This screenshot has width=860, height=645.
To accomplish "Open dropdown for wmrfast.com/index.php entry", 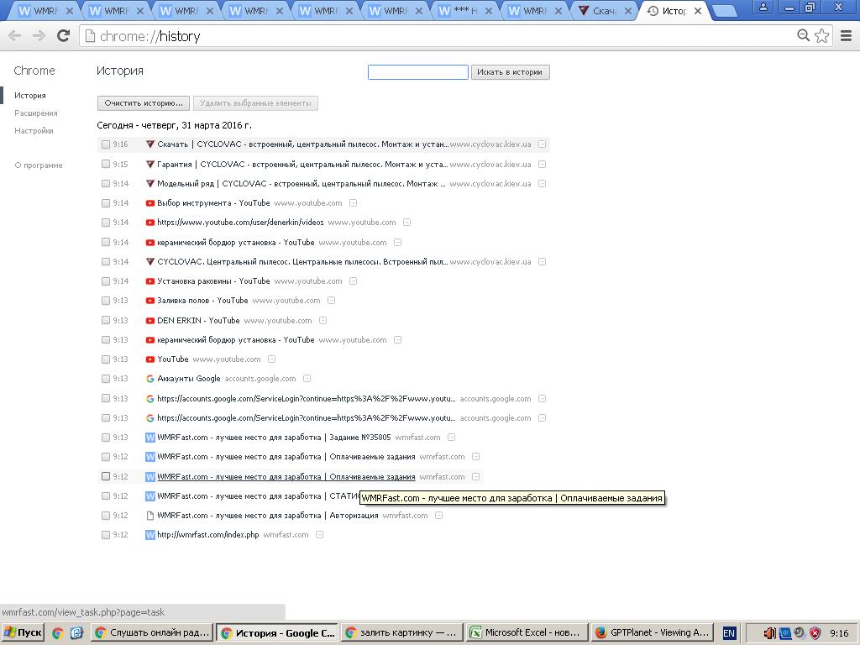I will [x=320, y=535].
